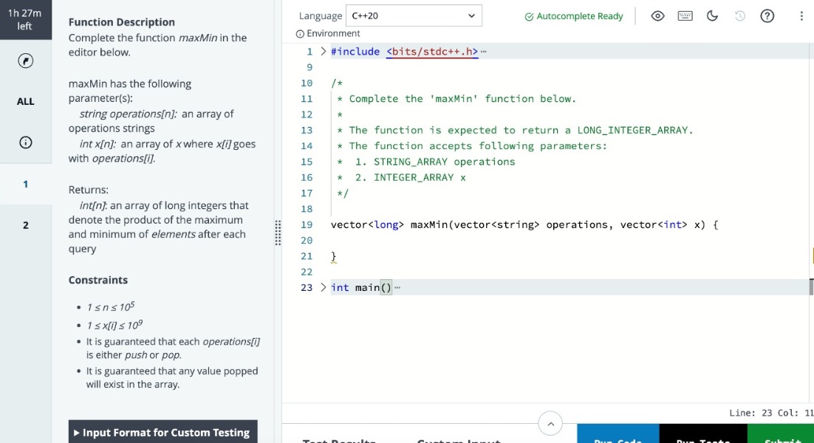Click the maxMin function signature line

pos(524,224)
